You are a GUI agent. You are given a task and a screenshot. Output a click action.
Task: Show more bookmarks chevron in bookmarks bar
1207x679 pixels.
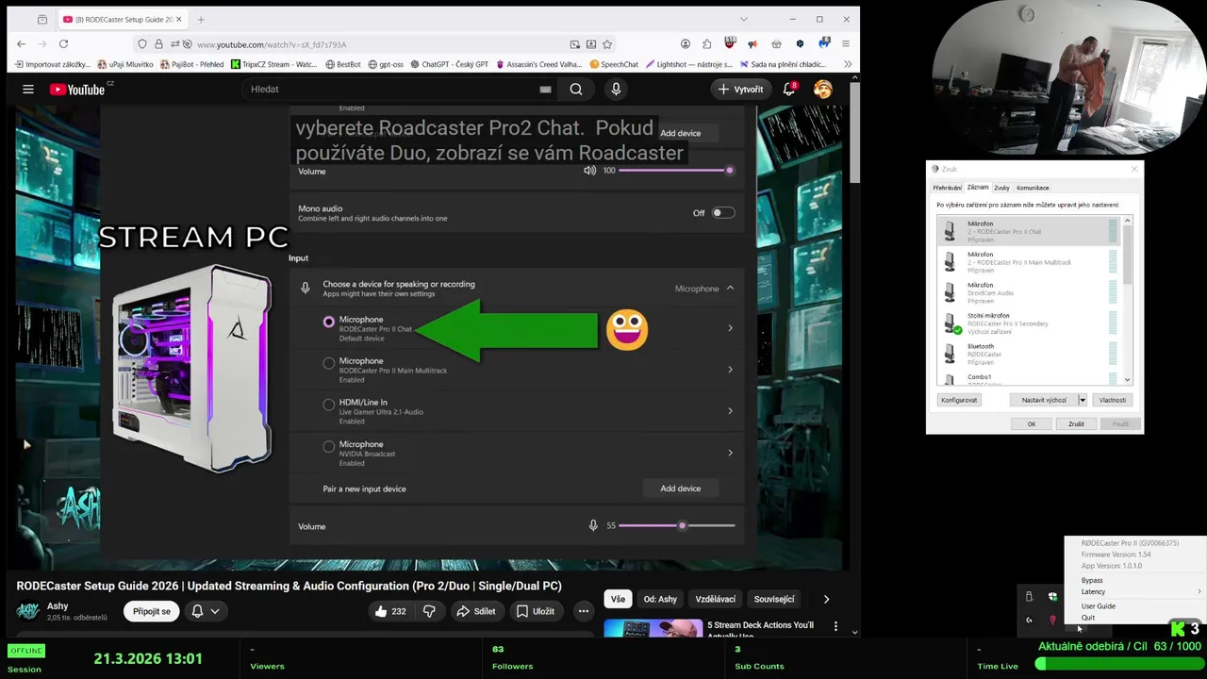click(848, 64)
